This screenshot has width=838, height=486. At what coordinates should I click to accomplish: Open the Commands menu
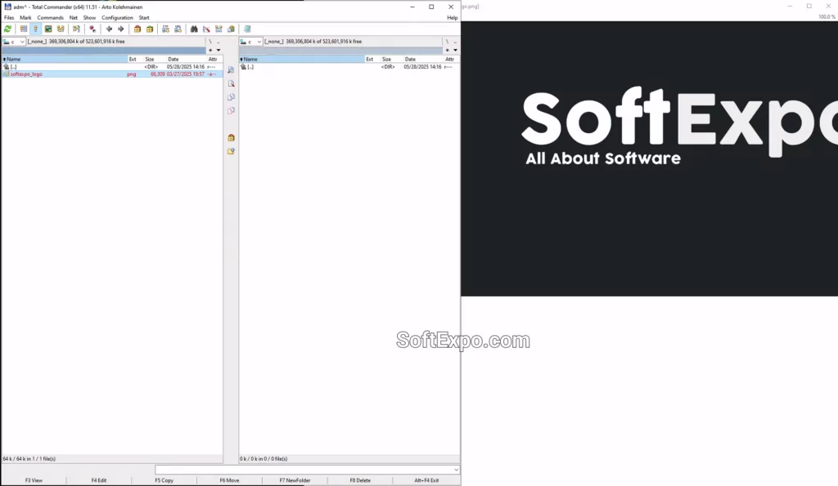[x=50, y=17]
